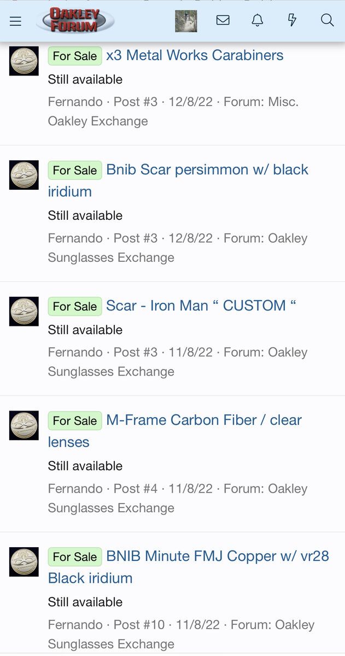Open BNIB Minute FMJ Copper thread

[217, 556]
